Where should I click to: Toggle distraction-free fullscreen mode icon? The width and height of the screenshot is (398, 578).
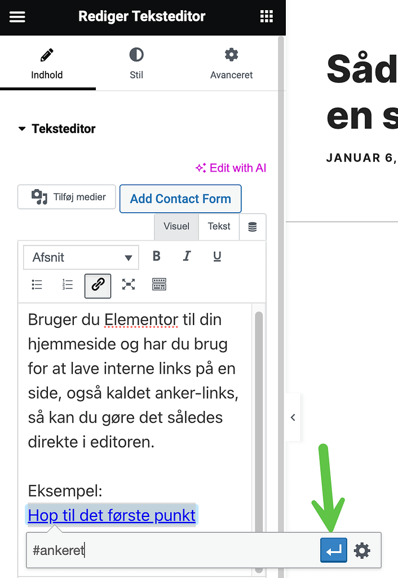pos(129,284)
